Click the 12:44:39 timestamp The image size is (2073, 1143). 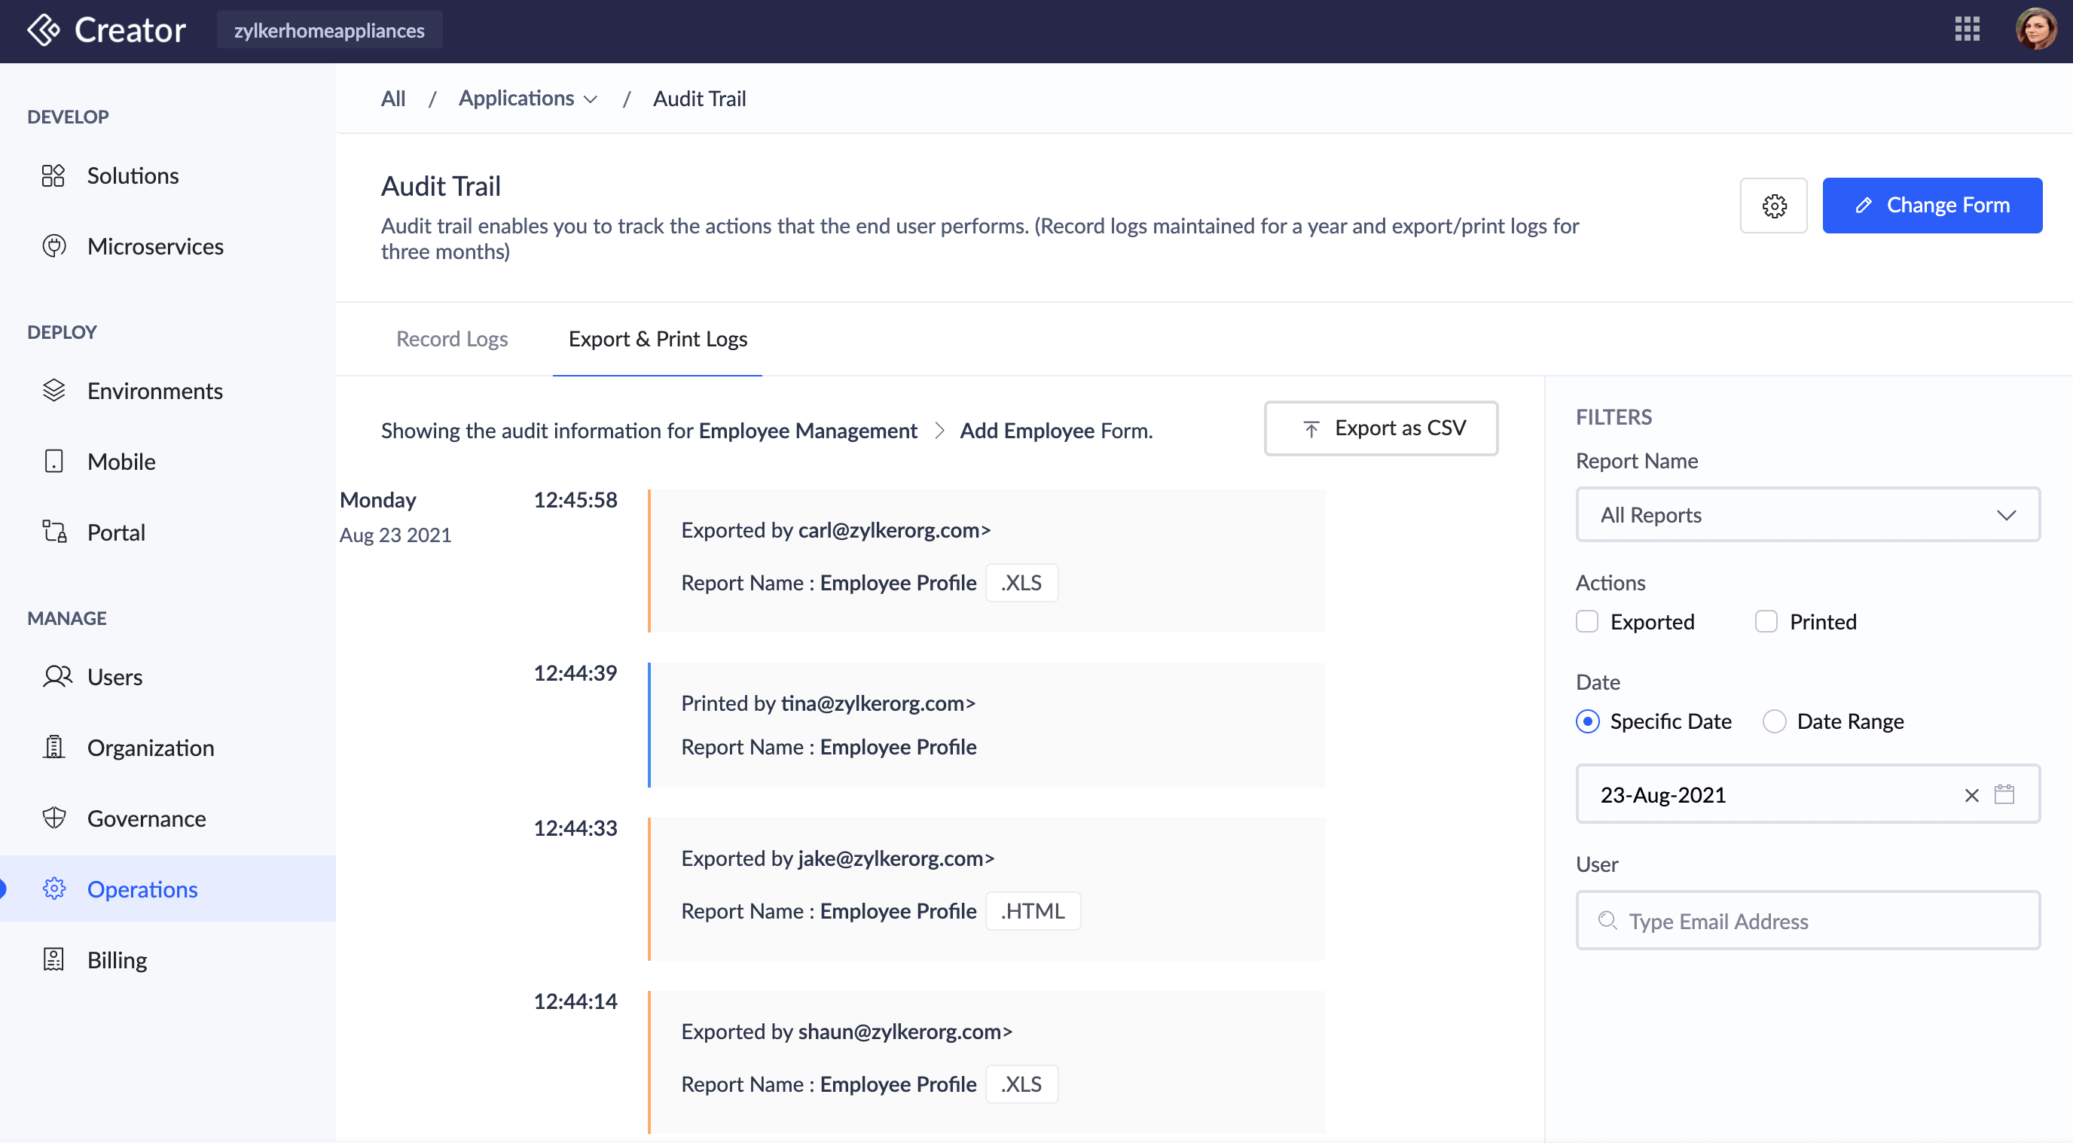tap(575, 673)
